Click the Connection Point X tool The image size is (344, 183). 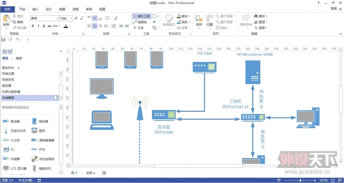click(154, 22)
